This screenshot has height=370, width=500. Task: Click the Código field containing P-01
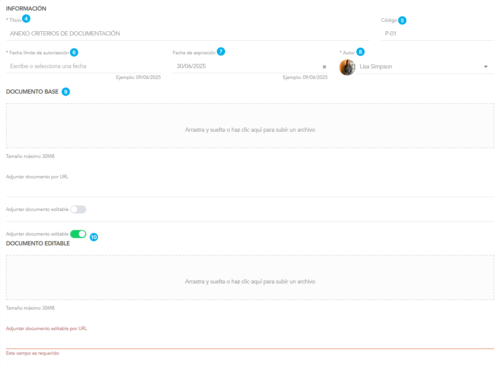click(437, 34)
